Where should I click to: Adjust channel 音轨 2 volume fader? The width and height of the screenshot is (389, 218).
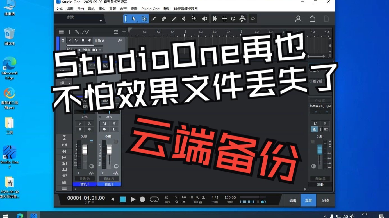coord(109,150)
